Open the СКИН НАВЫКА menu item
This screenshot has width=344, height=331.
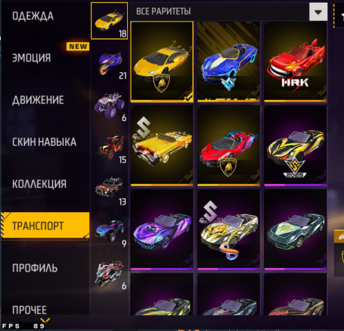click(44, 142)
